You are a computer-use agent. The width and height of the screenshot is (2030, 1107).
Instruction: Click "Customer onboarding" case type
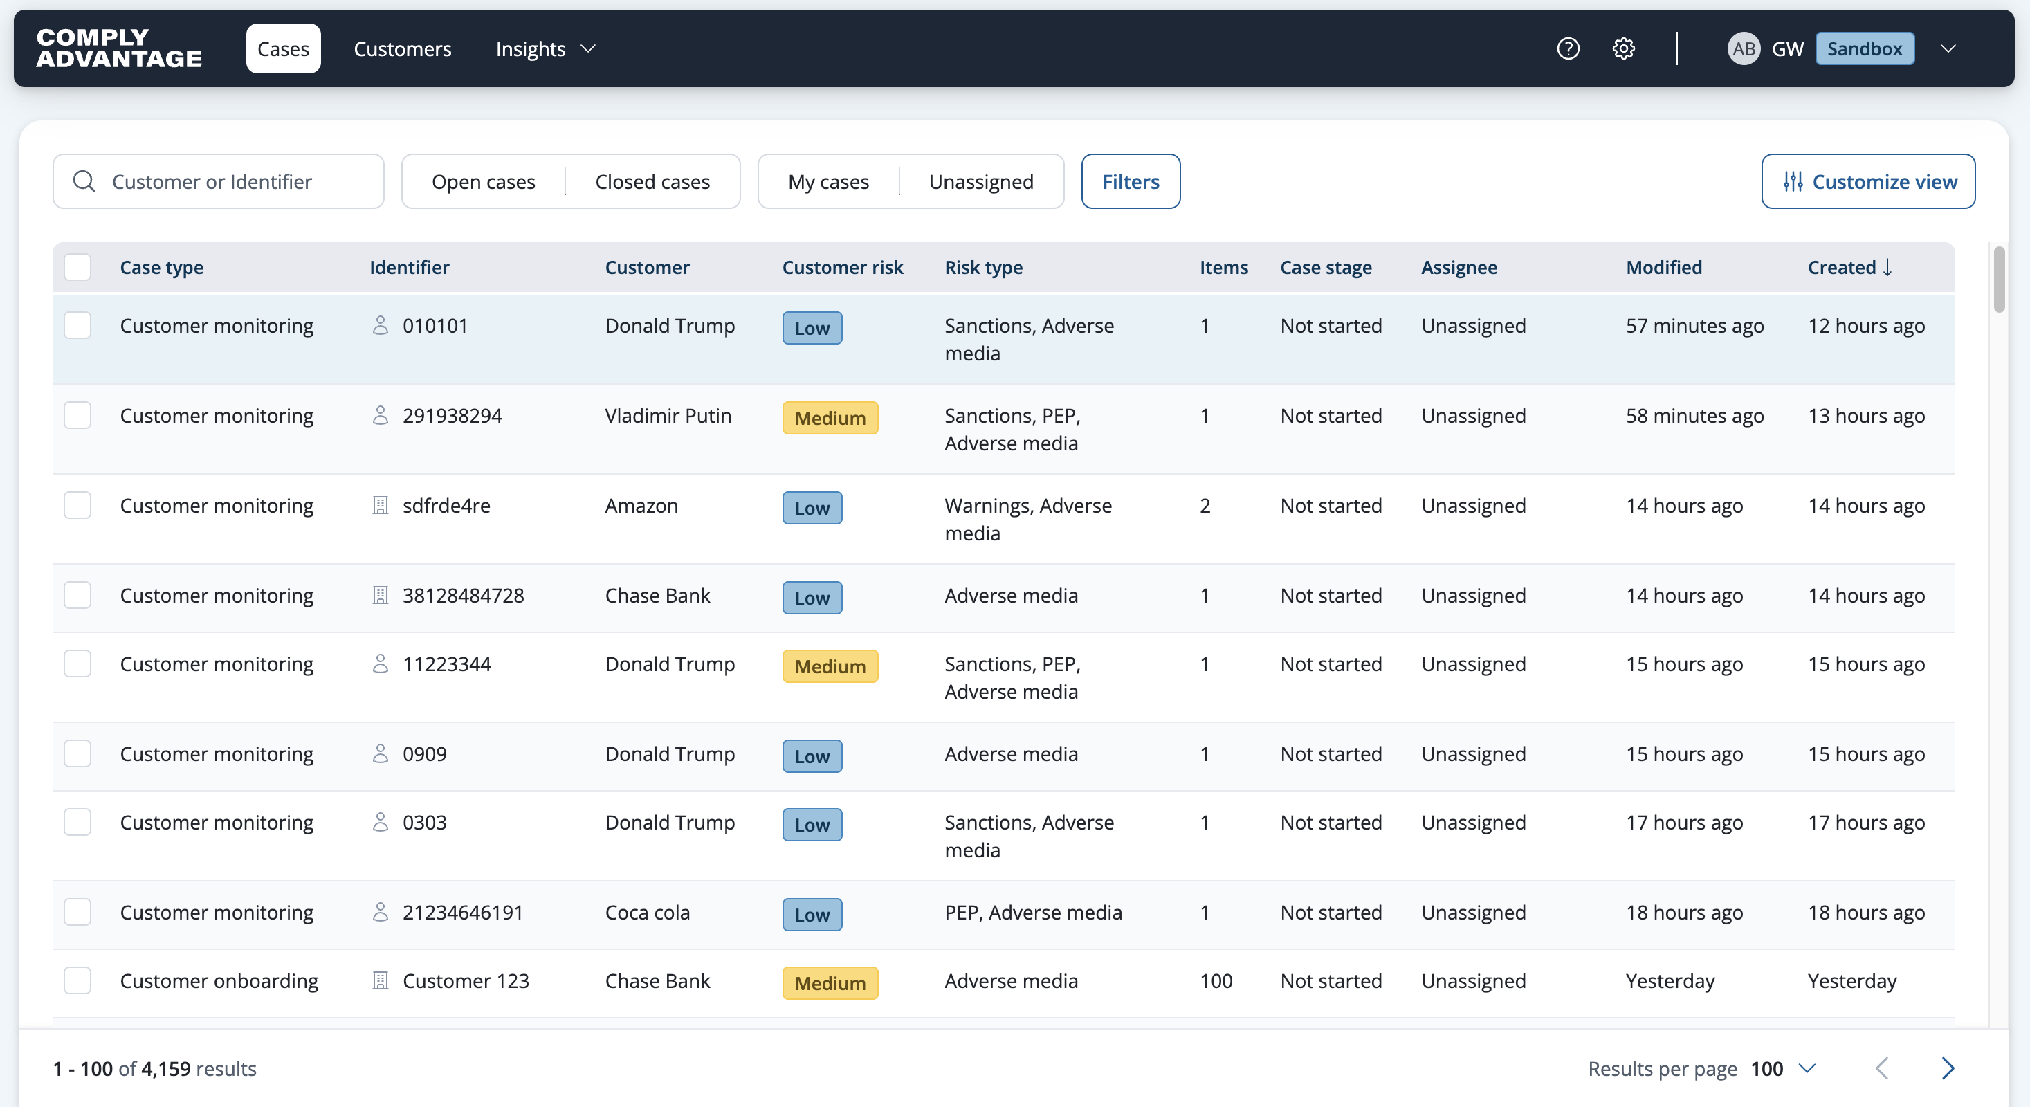(x=219, y=980)
